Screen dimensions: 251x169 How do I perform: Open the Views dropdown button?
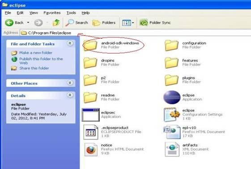(128, 23)
